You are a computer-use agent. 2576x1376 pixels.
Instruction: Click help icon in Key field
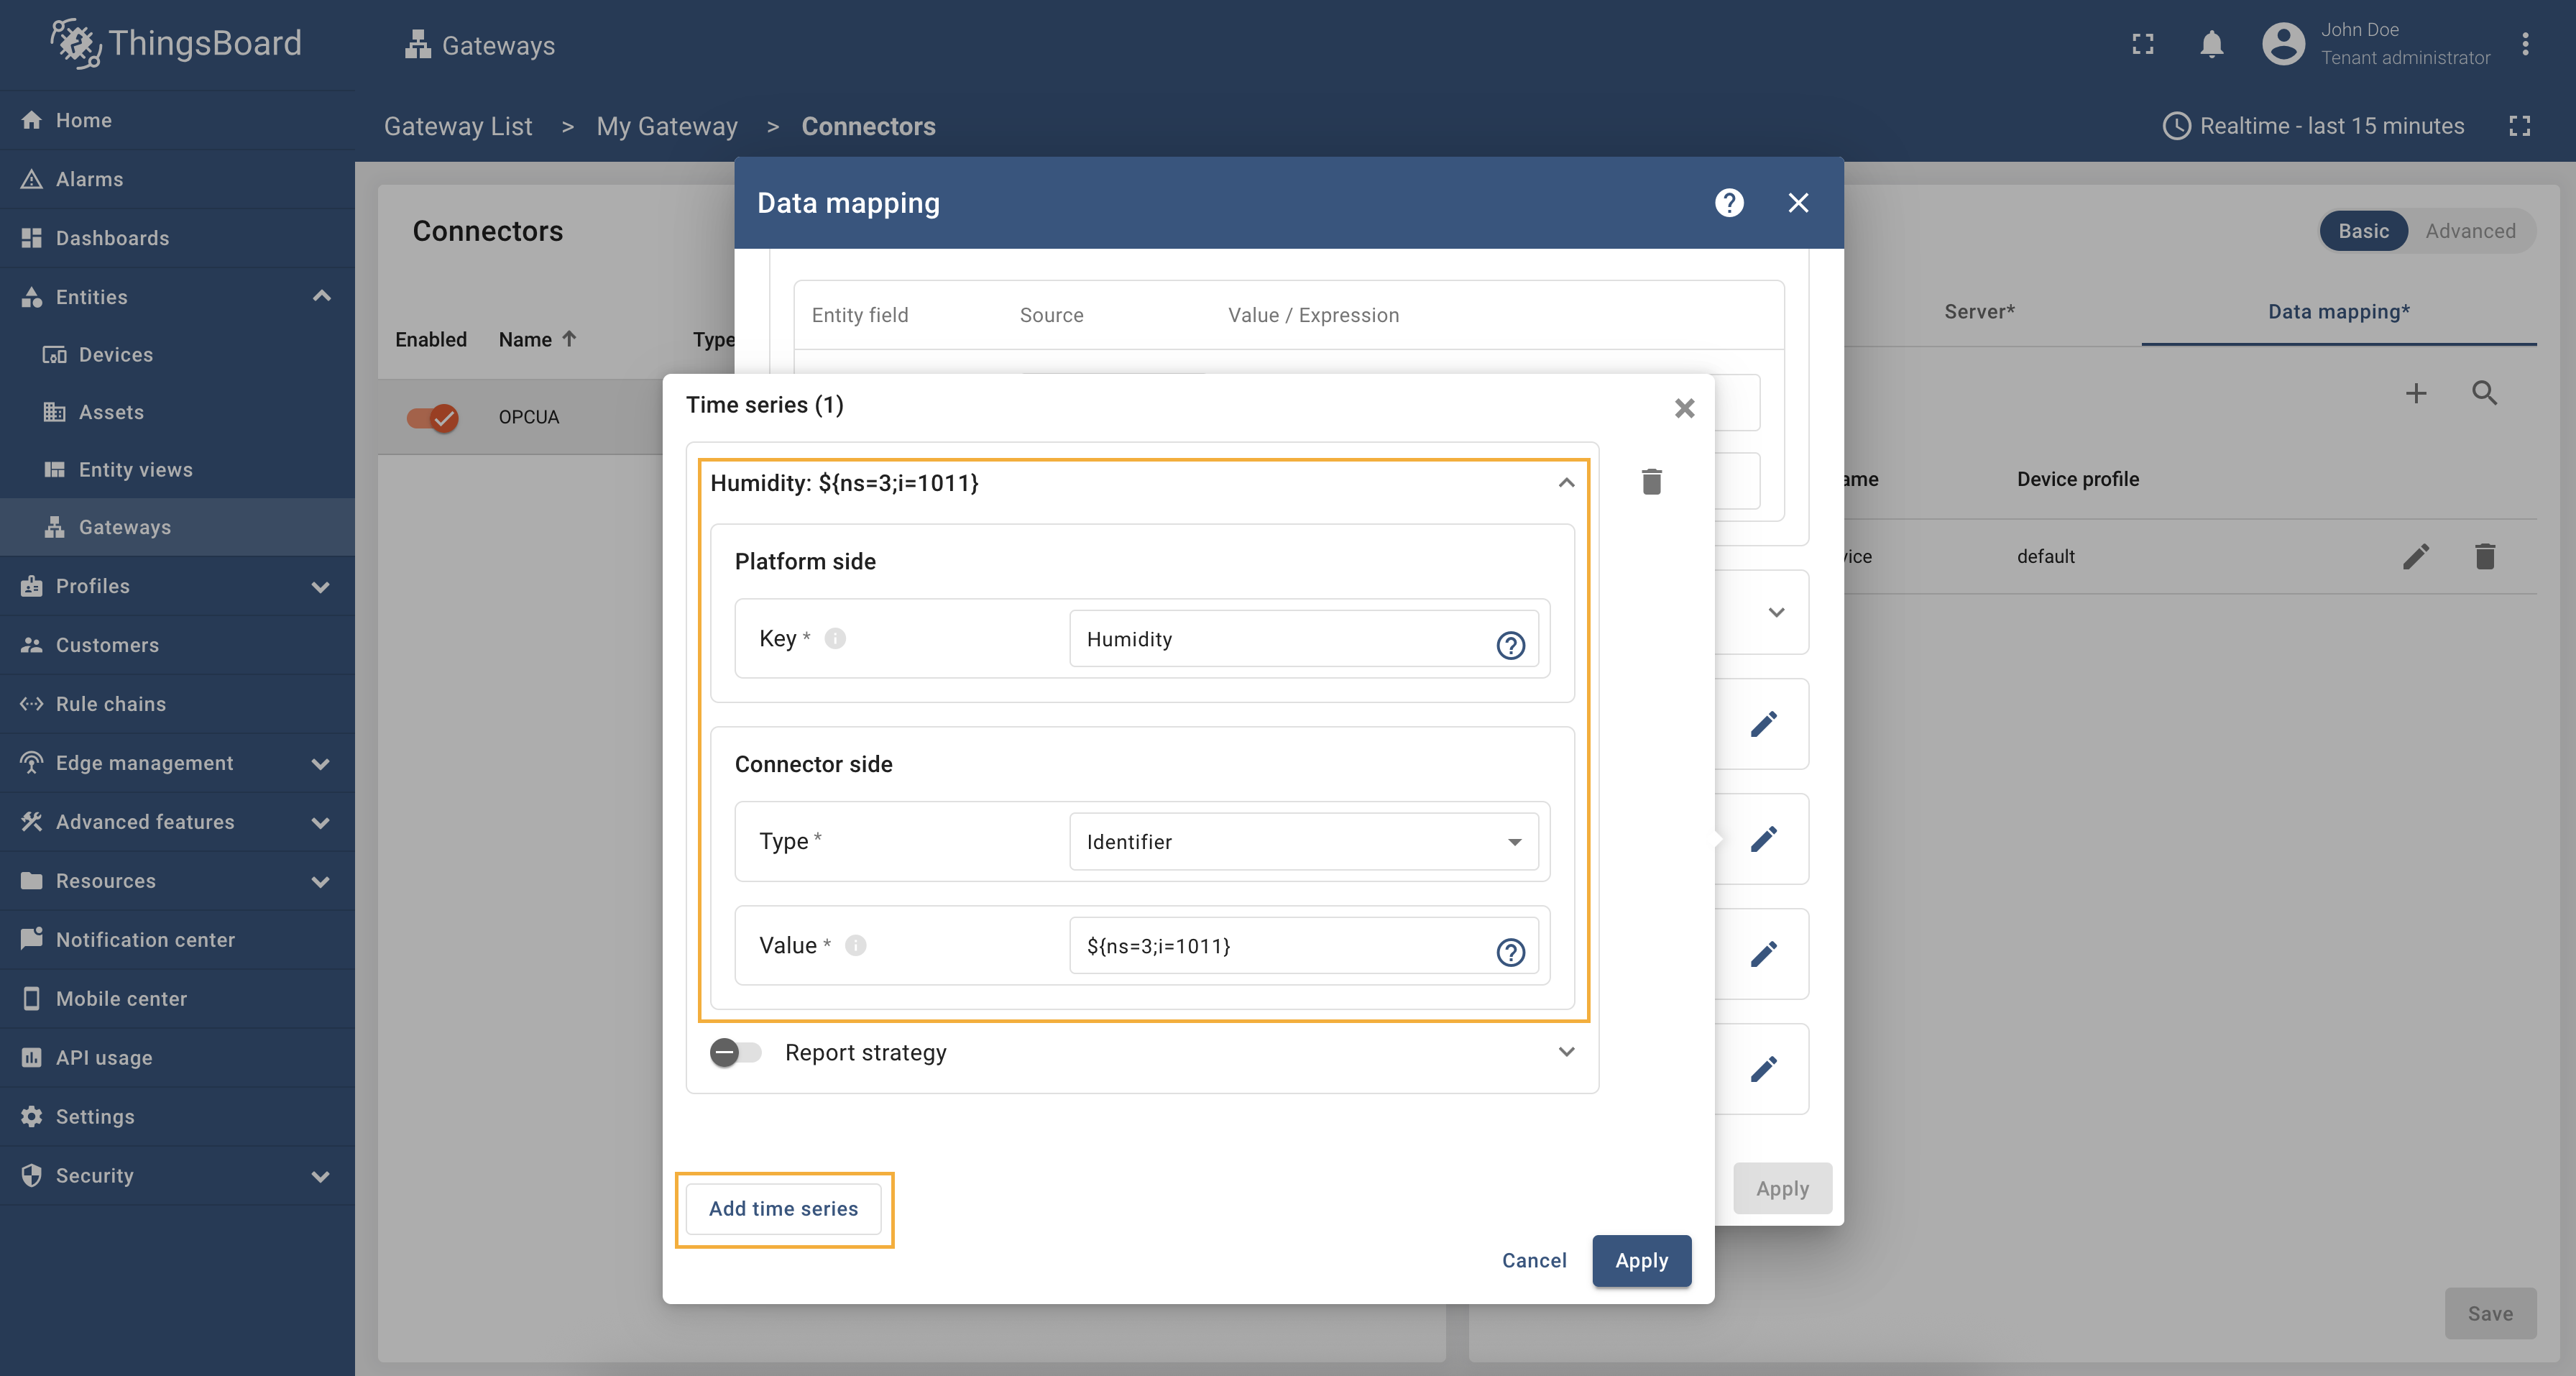pyautogui.click(x=1510, y=645)
